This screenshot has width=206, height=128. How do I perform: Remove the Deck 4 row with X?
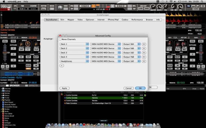[x=144, y=57]
